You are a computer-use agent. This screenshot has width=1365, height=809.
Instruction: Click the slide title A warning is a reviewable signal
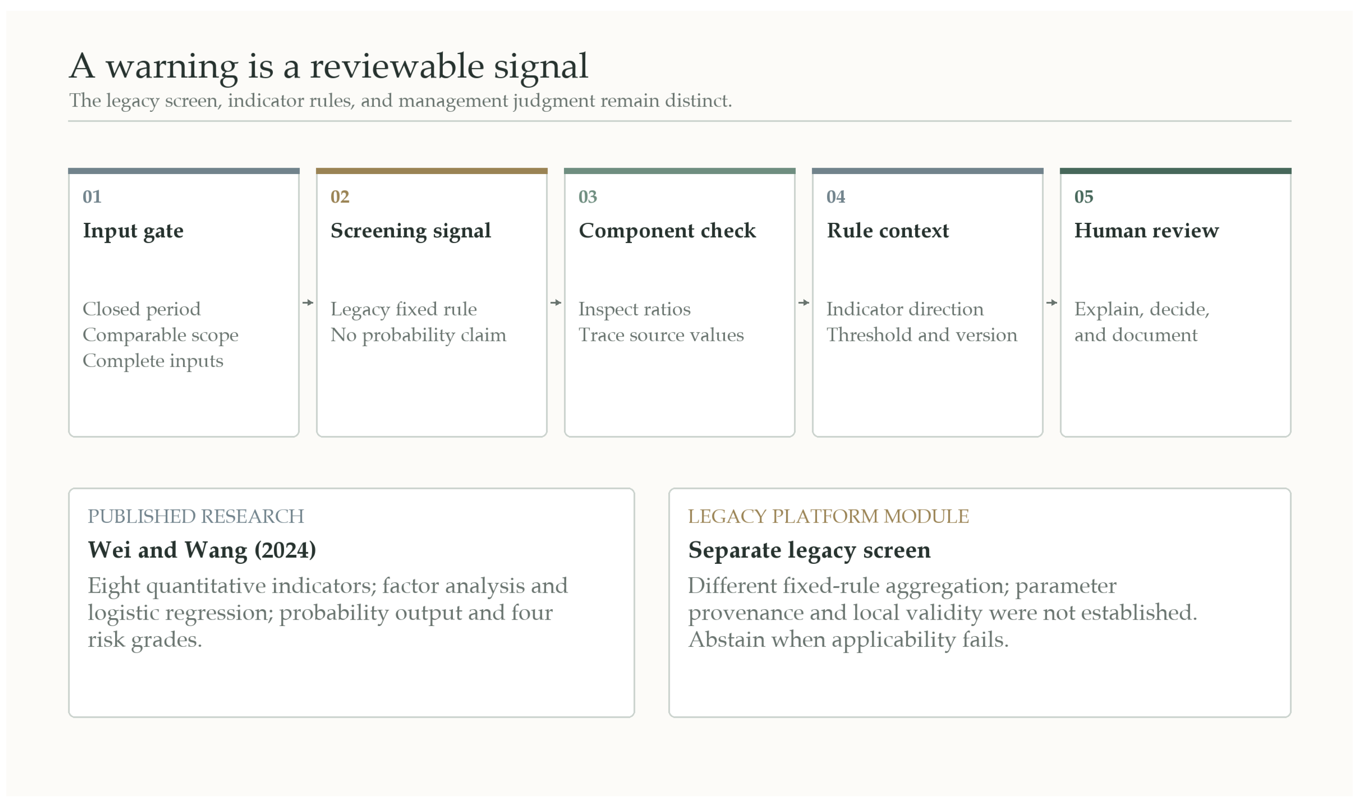click(x=329, y=66)
